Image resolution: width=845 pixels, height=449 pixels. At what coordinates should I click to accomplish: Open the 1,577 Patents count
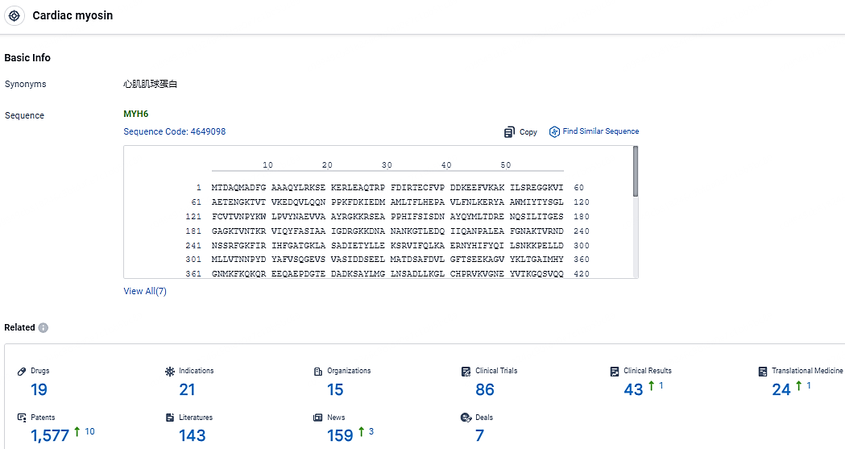tap(51, 436)
